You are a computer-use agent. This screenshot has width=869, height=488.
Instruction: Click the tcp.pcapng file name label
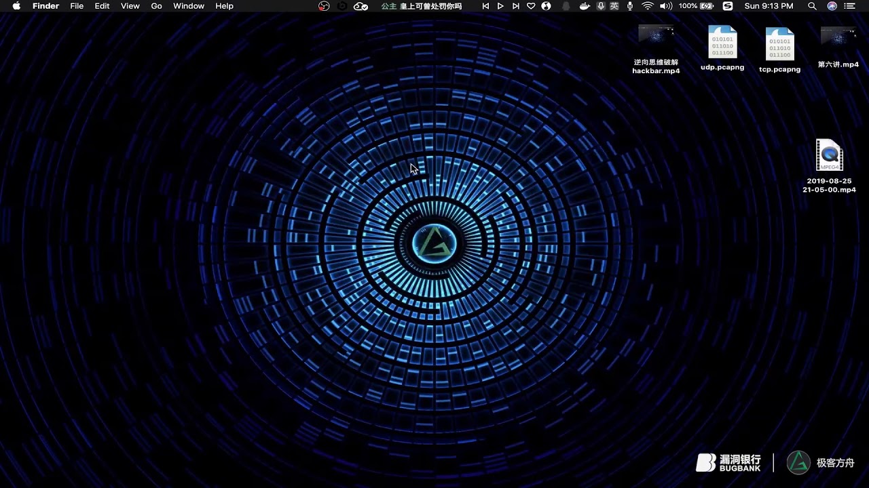(779, 69)
